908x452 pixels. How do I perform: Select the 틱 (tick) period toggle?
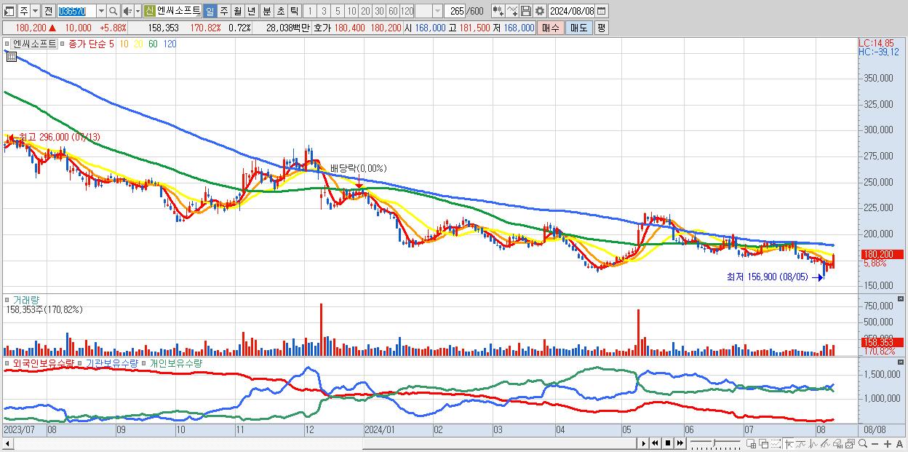(x=293, y=11)
